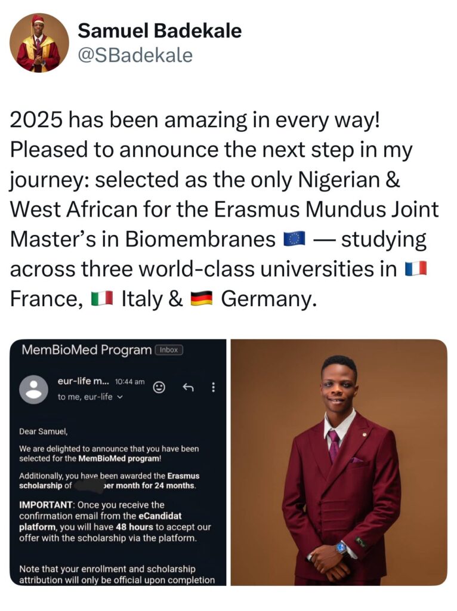Open the Samuel Badekale display name link
Image resolution: width=457 pixels, height=611 pixels.
(160, 30)
